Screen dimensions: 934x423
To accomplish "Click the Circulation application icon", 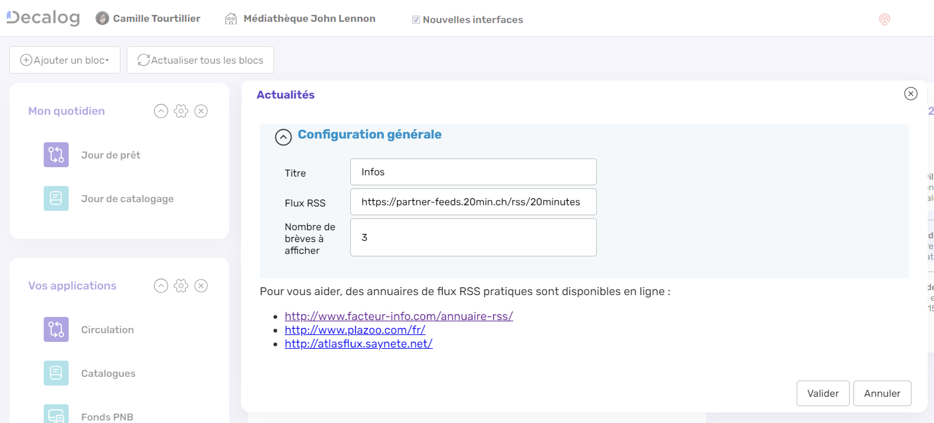I will point(56,329).
